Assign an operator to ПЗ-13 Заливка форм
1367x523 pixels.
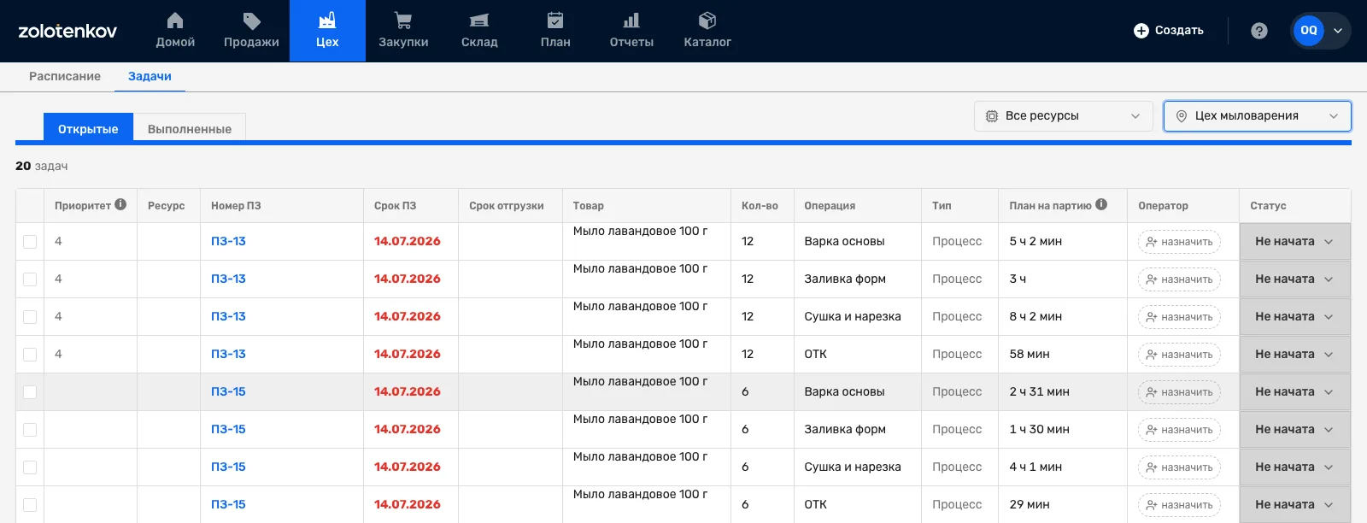tap(1179, 279)
